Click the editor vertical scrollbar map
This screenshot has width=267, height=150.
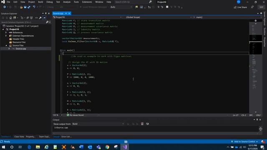[256, 67]
